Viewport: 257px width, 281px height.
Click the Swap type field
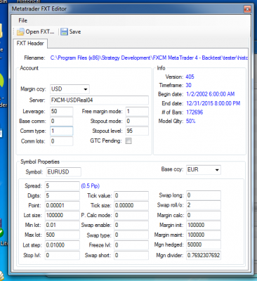point(131,235)
